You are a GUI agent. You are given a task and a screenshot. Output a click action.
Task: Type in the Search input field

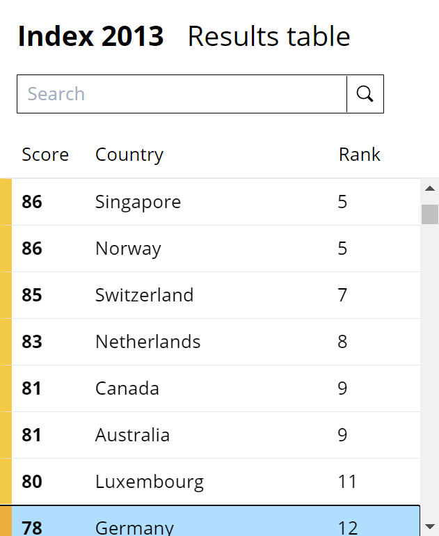(182, 94)
